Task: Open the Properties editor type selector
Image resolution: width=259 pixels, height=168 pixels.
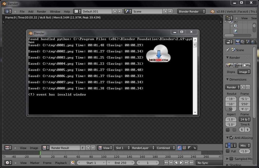Action: 229,42
